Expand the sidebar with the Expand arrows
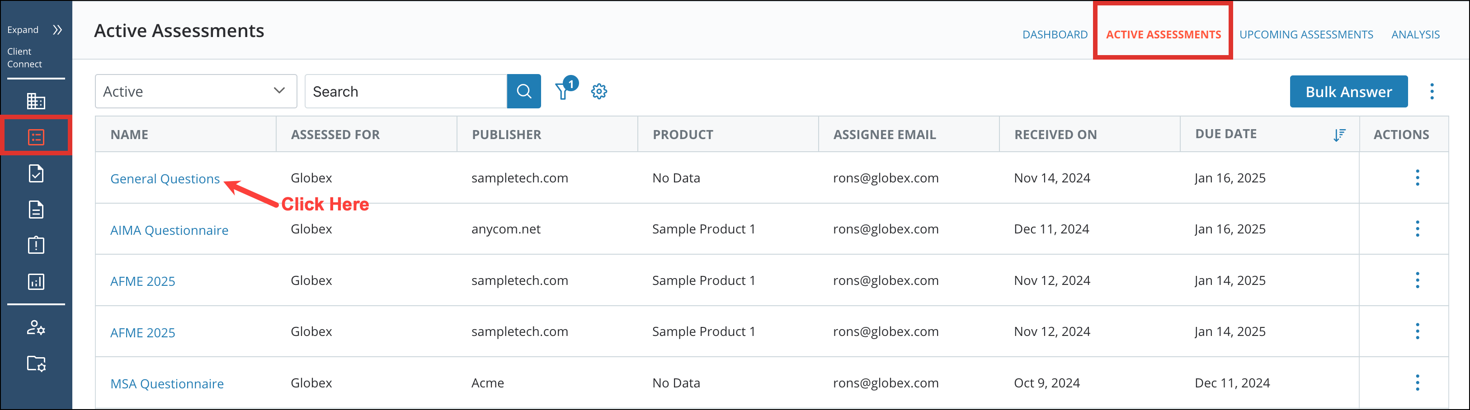Image resolution: width=1470 pixels, height=410 pixels. click(57, 30)
